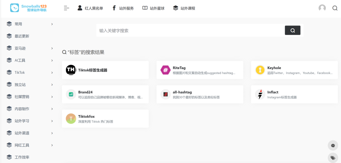Open the Tiktokfox title link
The image size is (341, 163).
coord(86,117)
